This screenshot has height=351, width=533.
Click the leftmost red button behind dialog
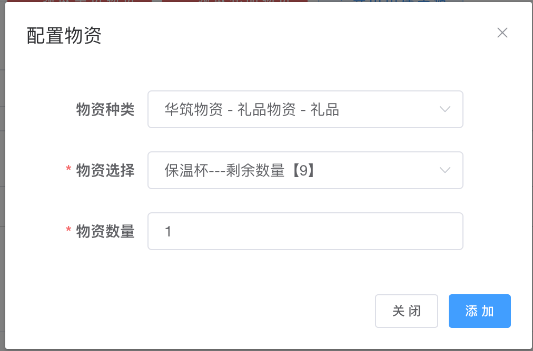(x=78, y=1)
